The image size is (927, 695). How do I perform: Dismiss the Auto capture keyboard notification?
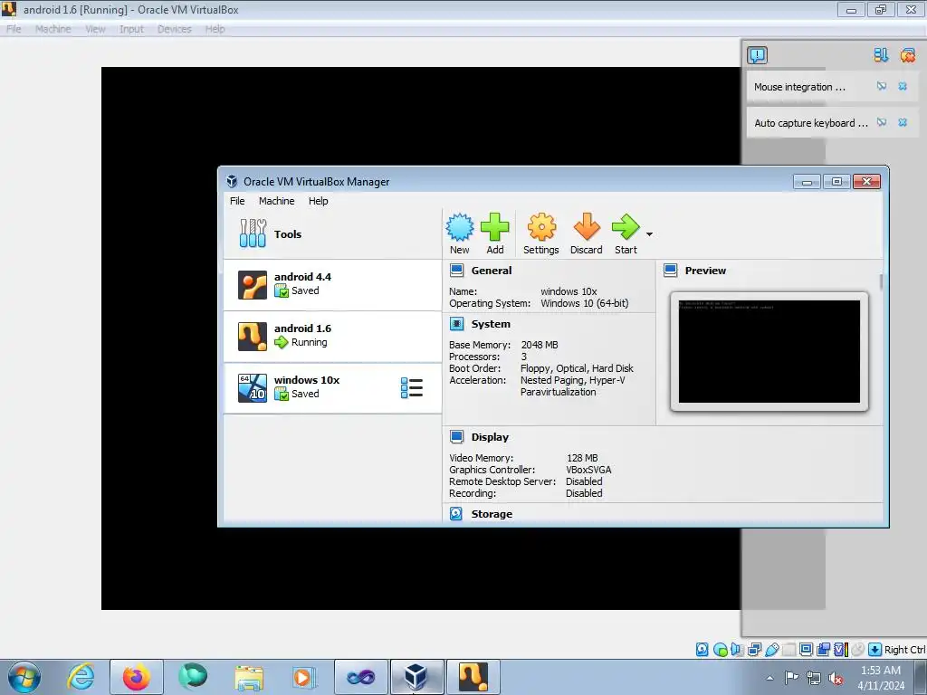[x=903, y=122]
